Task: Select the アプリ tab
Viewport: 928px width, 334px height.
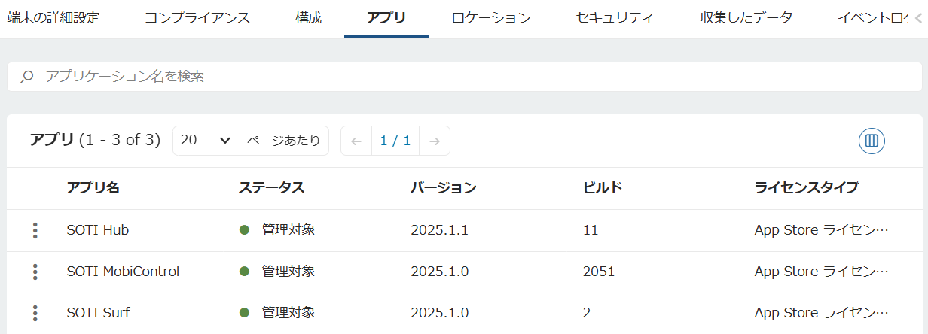Action: tap(386, 18)
